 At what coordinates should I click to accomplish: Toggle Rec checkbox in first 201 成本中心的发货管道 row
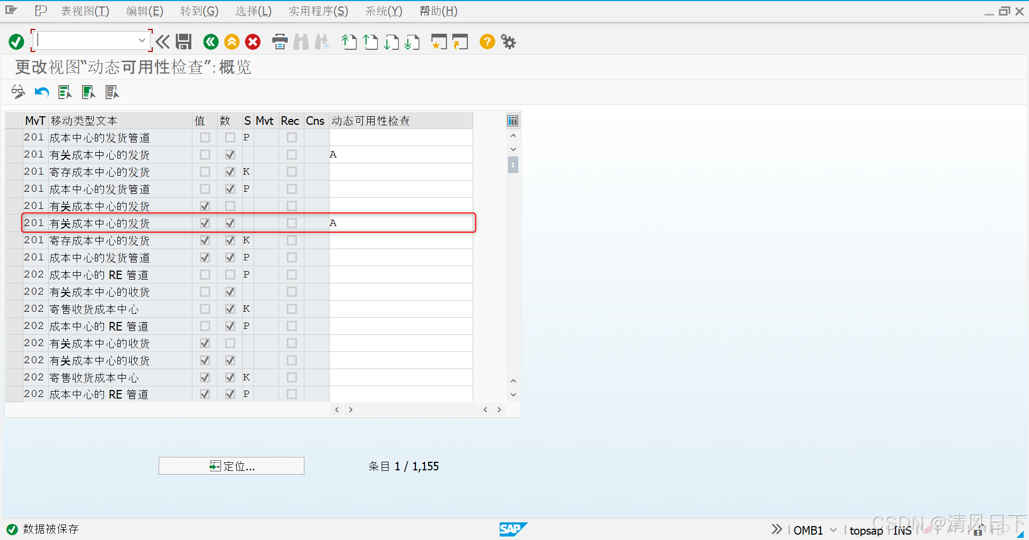pyautogui.click(x=292, y=138)
